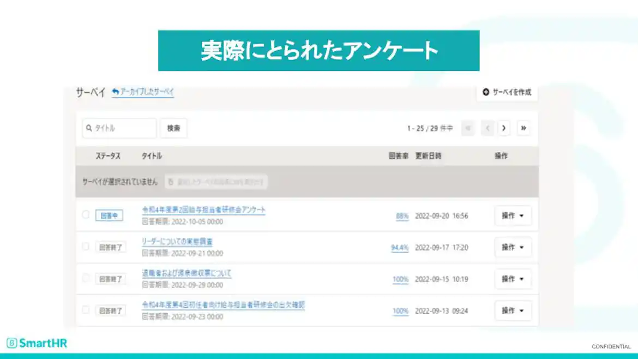Sort surveys by the 更新日時 column header
638x359 pixels.
coord(428,155)
